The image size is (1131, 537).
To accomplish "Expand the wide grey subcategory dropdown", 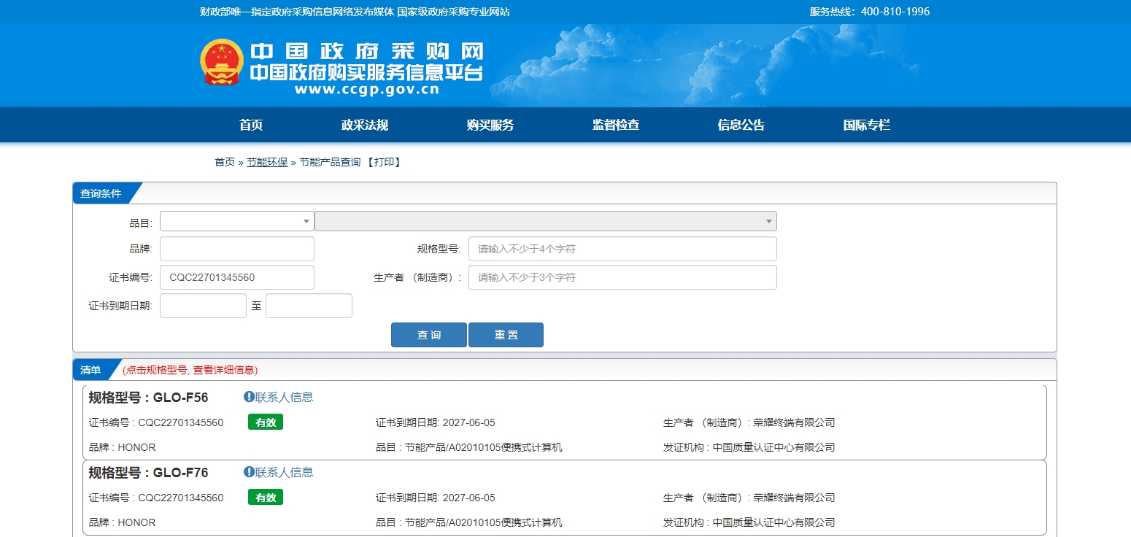I will pos(545,221).
